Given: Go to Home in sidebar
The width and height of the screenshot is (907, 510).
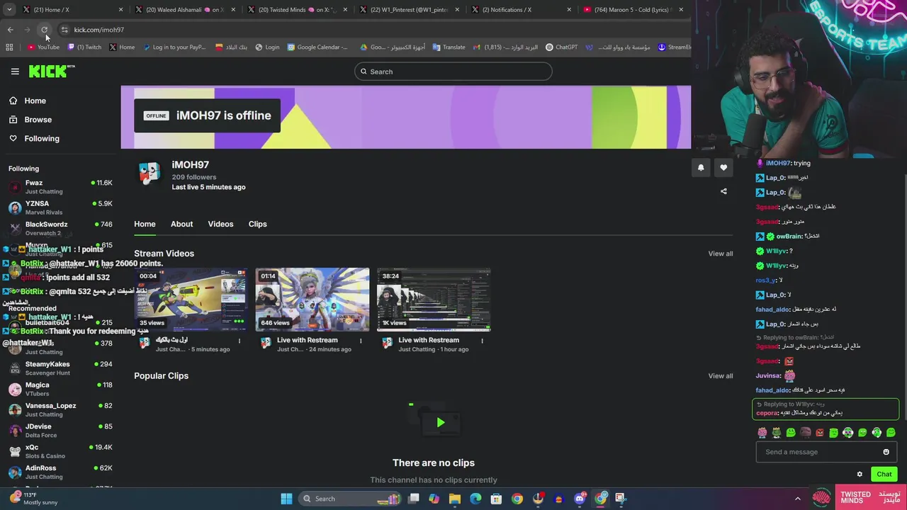Looking at the screenshot, I should 35,101.
